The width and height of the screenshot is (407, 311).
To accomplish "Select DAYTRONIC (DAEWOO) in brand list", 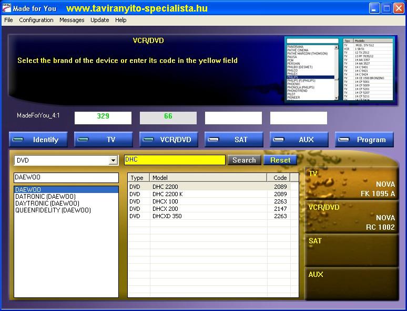I will (x=66, y=203).
